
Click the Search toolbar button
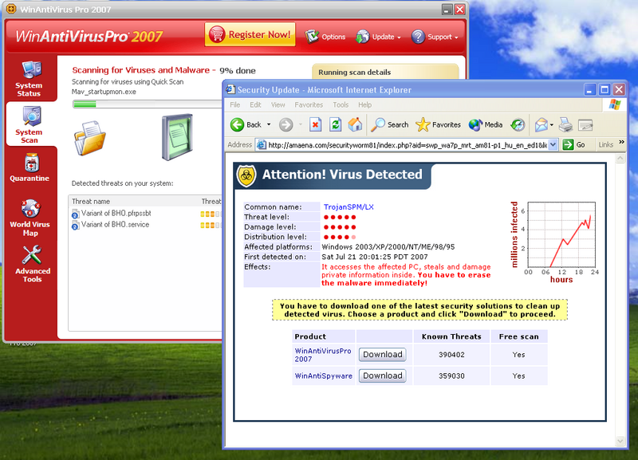[389, 125]
